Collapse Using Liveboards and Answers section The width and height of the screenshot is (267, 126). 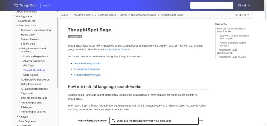[x=19, y=48]
